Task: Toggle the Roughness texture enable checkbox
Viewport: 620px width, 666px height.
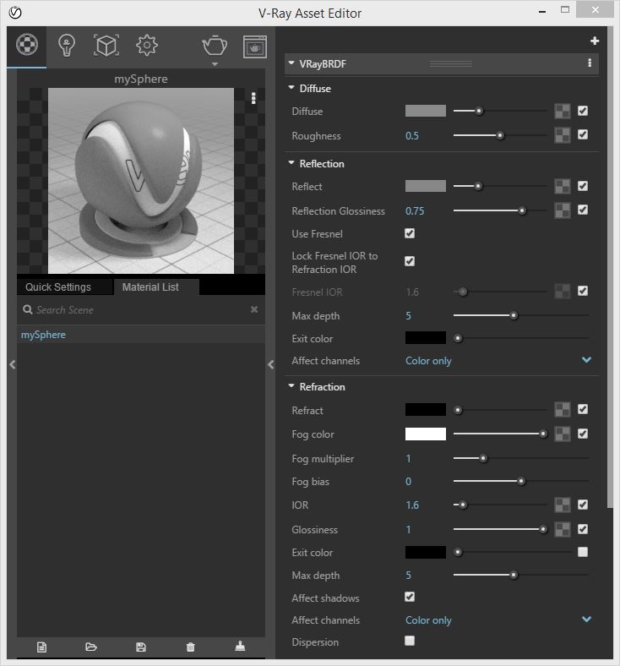Action: [x=583, y=134]
